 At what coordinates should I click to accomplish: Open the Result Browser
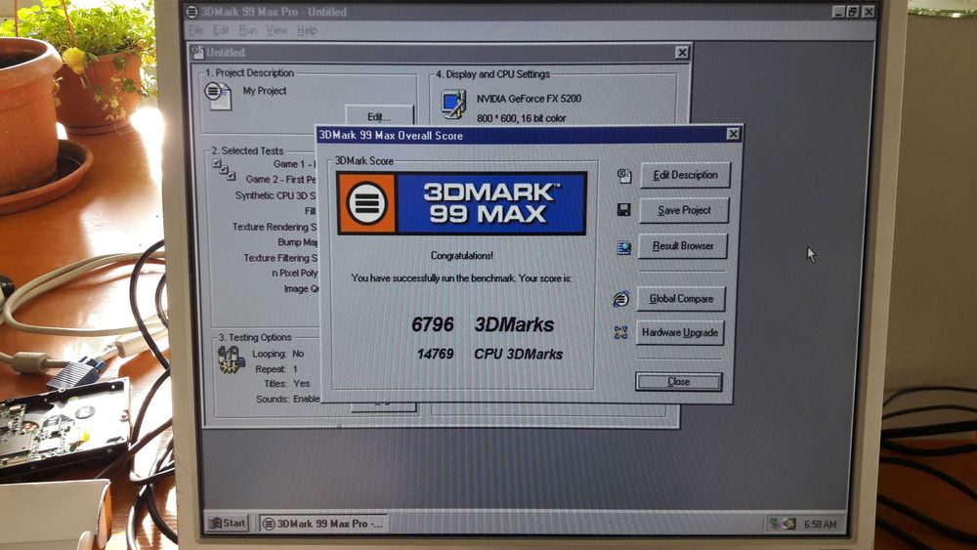click(x=682, y=246)
